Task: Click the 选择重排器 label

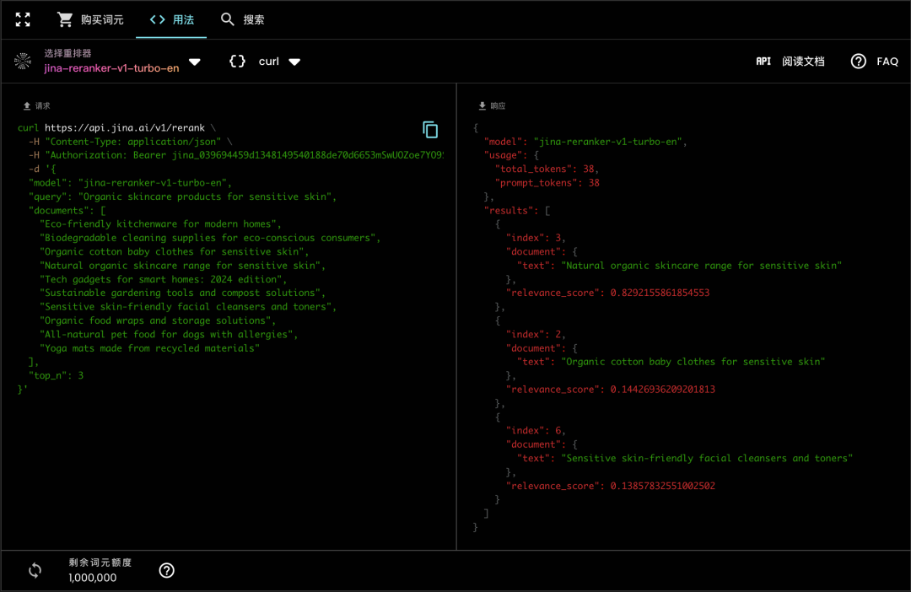Action: coord(67,53)
